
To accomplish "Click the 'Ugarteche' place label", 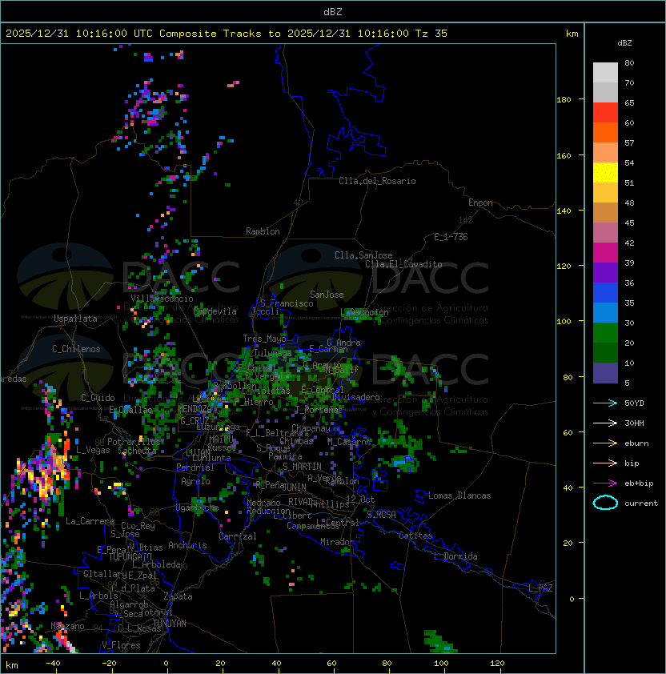I will [197, 508].
